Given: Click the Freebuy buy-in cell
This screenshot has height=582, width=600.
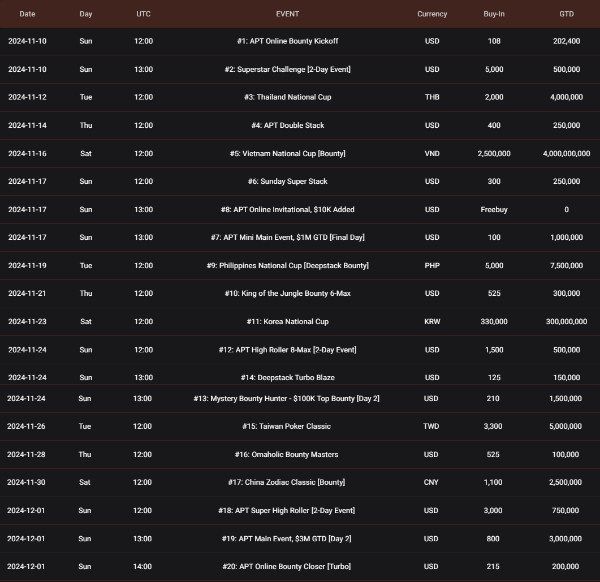Looking at the screenshot, I should coord(494,210).
